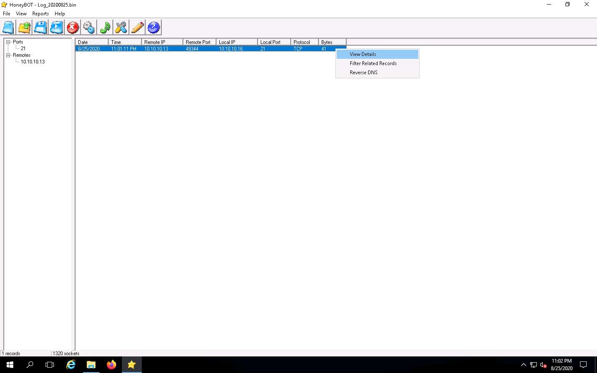Open the notification center icon
This screenshot has height=373, width=597.
click(583, 365)
